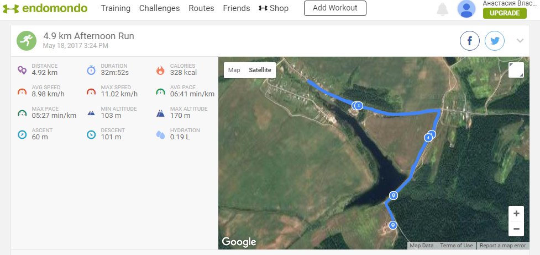Go to the Routes page

(201, 8)
